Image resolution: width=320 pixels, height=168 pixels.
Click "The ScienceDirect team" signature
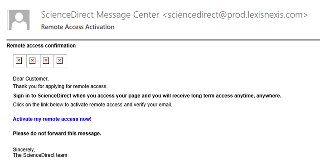click(x=40, y=155)
